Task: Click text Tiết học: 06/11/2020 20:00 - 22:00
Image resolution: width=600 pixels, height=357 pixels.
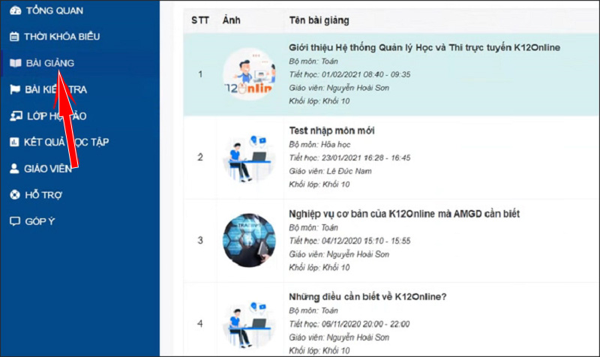Action: [349, 324]
